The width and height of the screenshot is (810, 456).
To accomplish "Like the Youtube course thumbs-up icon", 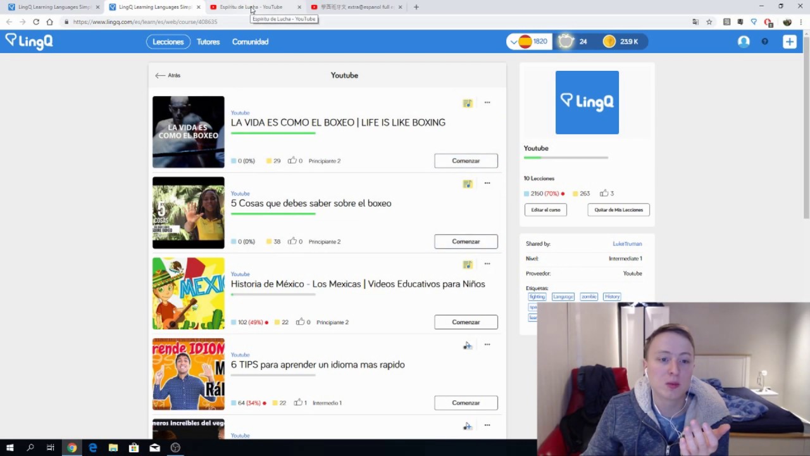I will tap(604, 193).
